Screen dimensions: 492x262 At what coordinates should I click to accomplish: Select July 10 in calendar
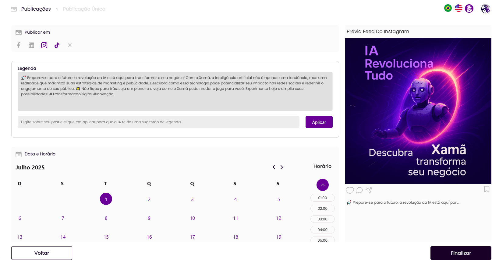(193, 218)
